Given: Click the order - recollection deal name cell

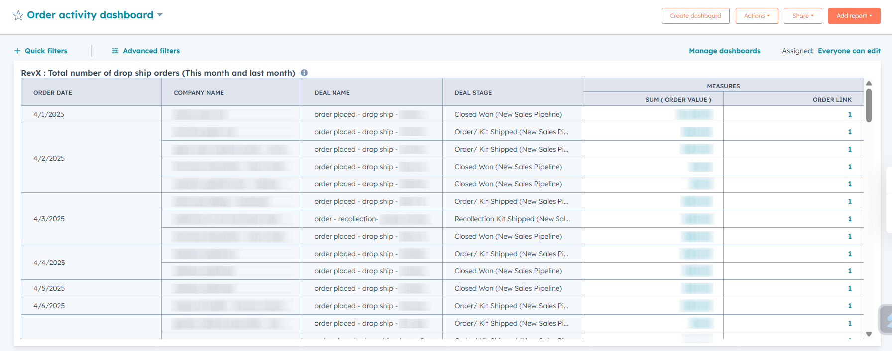Looking at the screenshot, I should [372, 219].
